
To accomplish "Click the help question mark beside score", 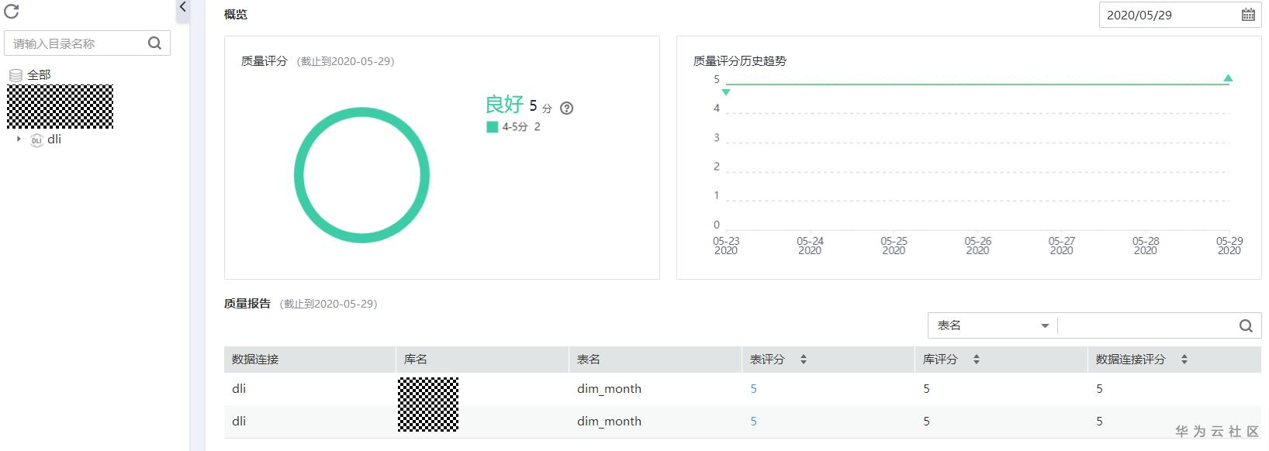I will [x=567, y=108].
